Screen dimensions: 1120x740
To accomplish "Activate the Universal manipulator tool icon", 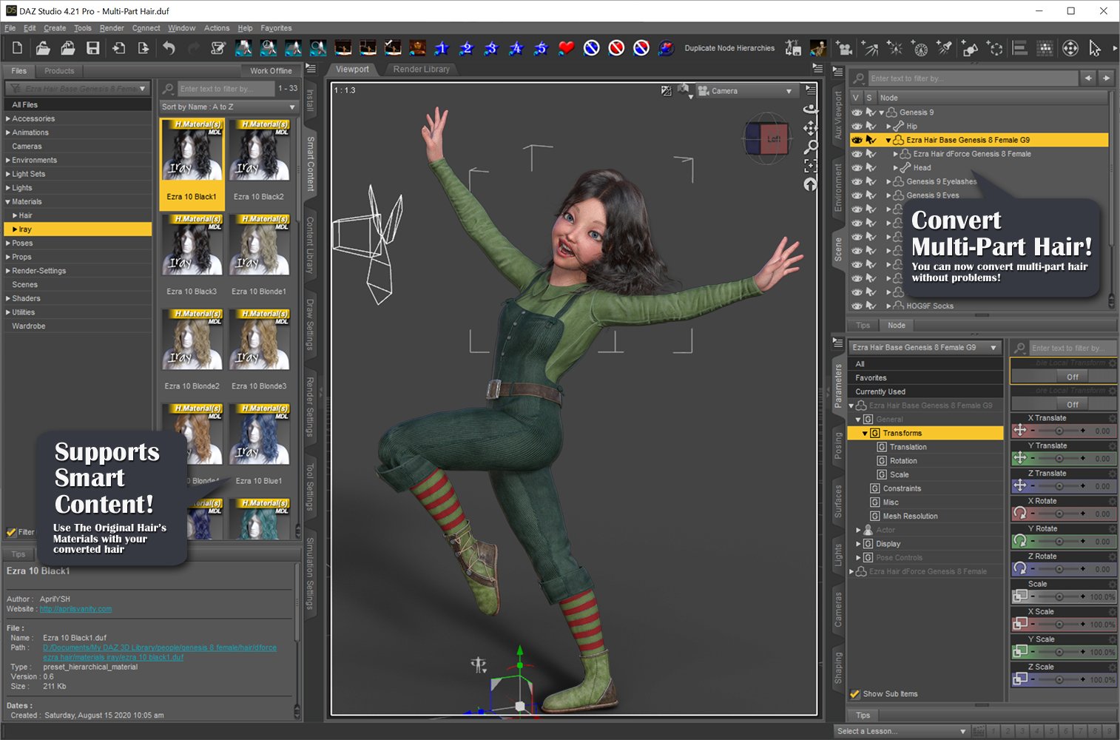I will 1070,48.
